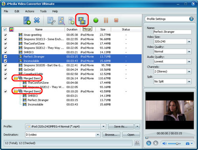Click file icon next to Xmas-greeting

[x=20, y=35]
